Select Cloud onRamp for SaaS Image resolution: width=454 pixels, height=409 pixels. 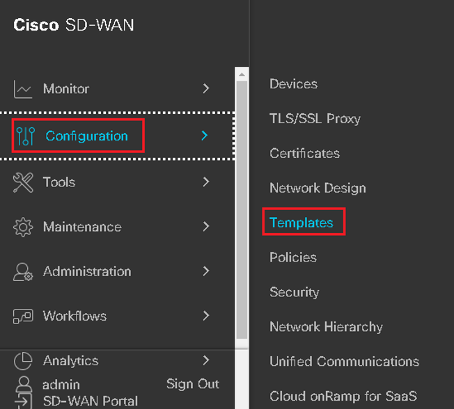coord(343,396)
